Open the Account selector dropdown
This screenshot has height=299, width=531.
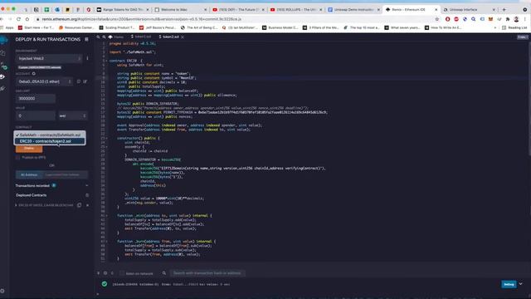coord(44,81)
